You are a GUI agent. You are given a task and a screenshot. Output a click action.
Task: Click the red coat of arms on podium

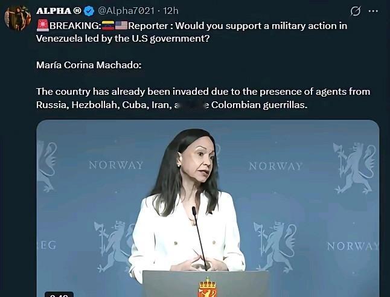pos(207,288)
